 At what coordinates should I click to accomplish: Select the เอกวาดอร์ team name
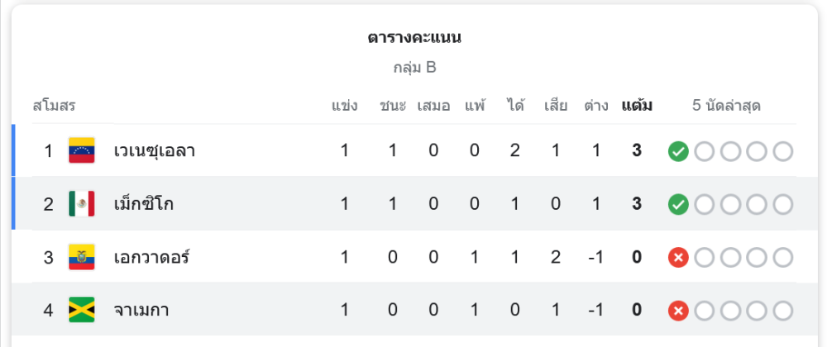(152, 258)
